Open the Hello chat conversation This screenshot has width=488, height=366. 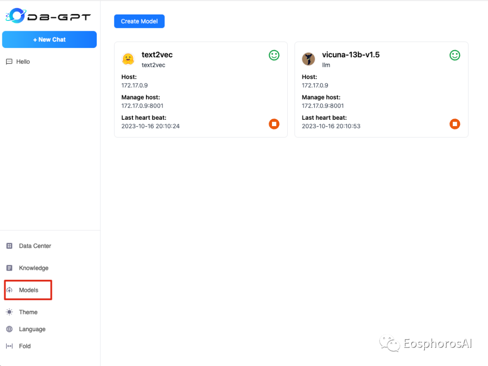[x=23, y=61]
